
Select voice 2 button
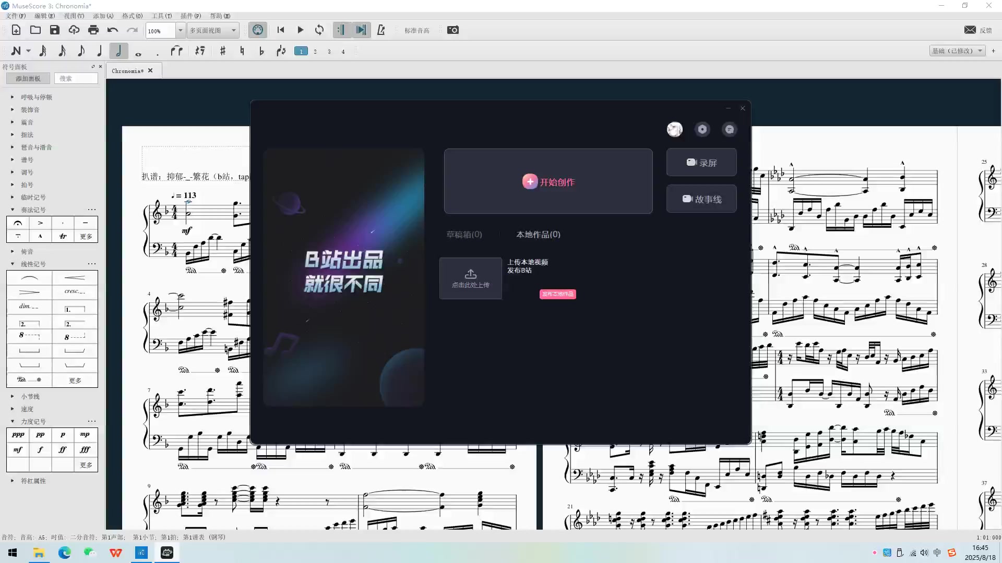315,51
